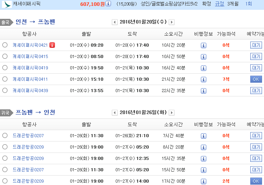Screen dimensions: 264x185
Task: Open flight info icon for 17시간 00분 return flight
Action: (204, 181)
